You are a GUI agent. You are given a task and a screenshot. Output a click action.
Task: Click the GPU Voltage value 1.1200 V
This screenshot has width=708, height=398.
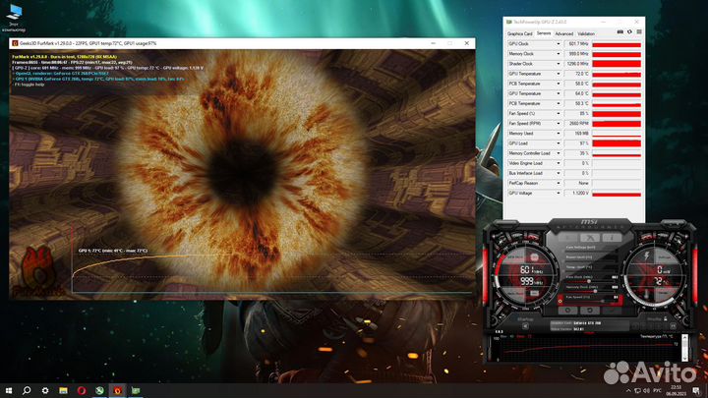point(576,193)
